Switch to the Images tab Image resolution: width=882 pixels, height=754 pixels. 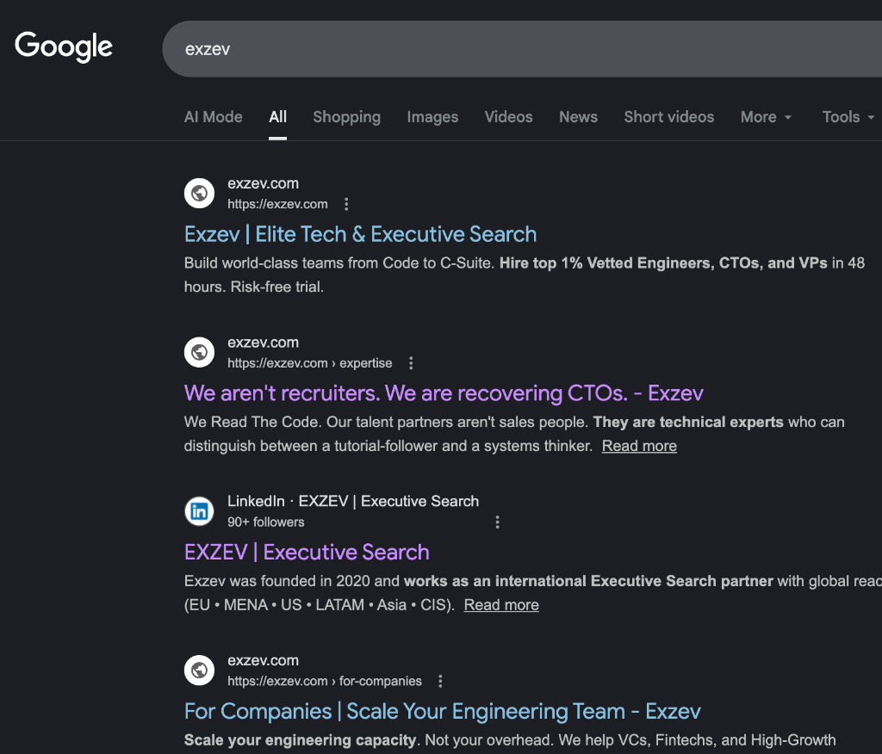432,117
